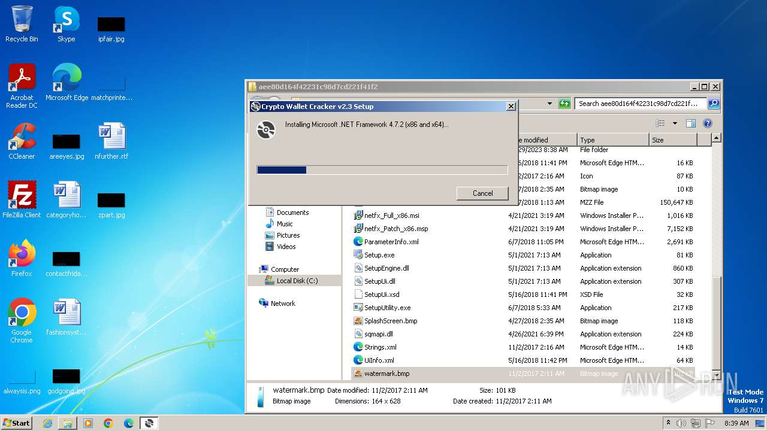Click the file list vertical scrollbar
The image size is (767, 431).
tap(716, 257)
